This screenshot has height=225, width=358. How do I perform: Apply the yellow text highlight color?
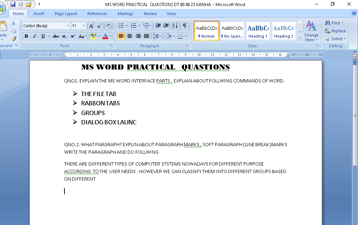click(x=93, y=36)
